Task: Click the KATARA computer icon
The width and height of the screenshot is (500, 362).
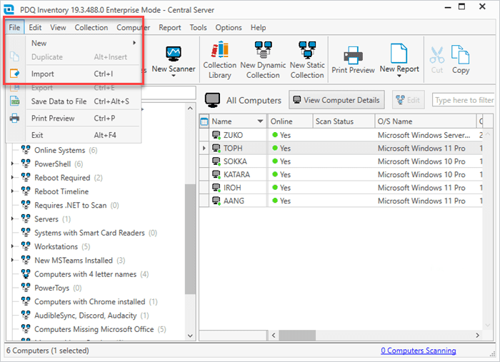Action: pyautogui.click(x=216, y=174)
